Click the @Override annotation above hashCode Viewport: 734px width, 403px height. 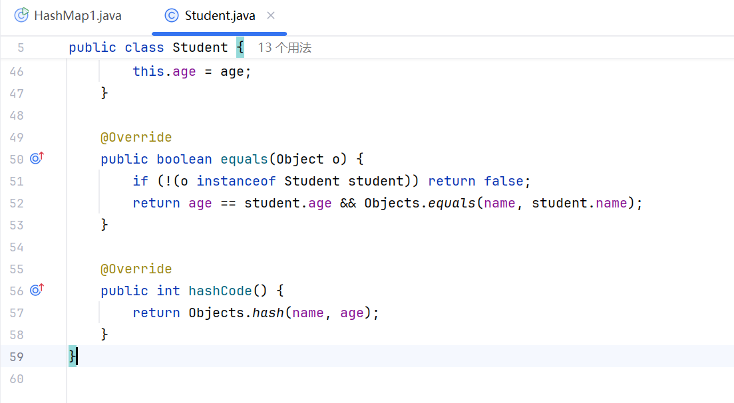(x=136, y=269)
